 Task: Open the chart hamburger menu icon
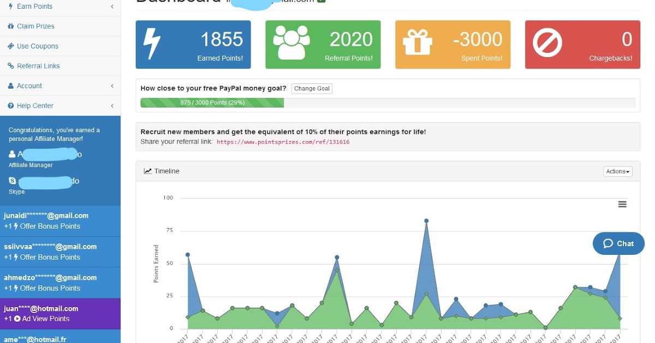click(622, 204)
